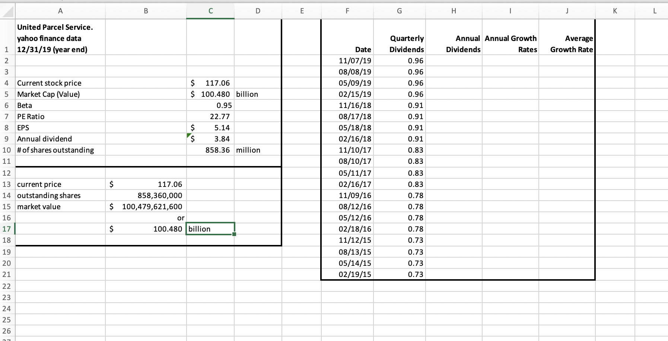Click the 'outstanding shares' label

point(49,195)
